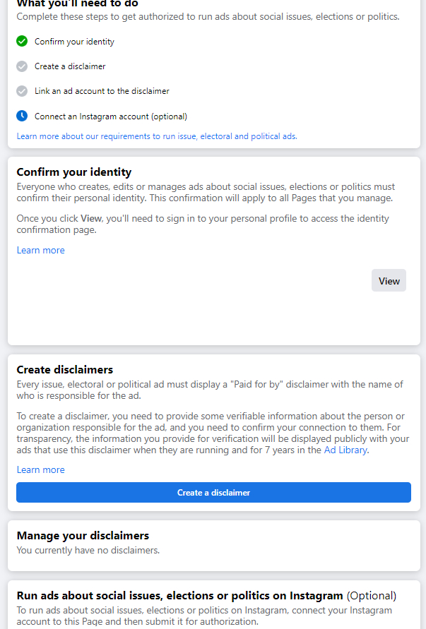Image resolution: width=426 pixels, height=629 pixels.
Task: Click the View button for identity confirmation
Action: tap(389, 281)
